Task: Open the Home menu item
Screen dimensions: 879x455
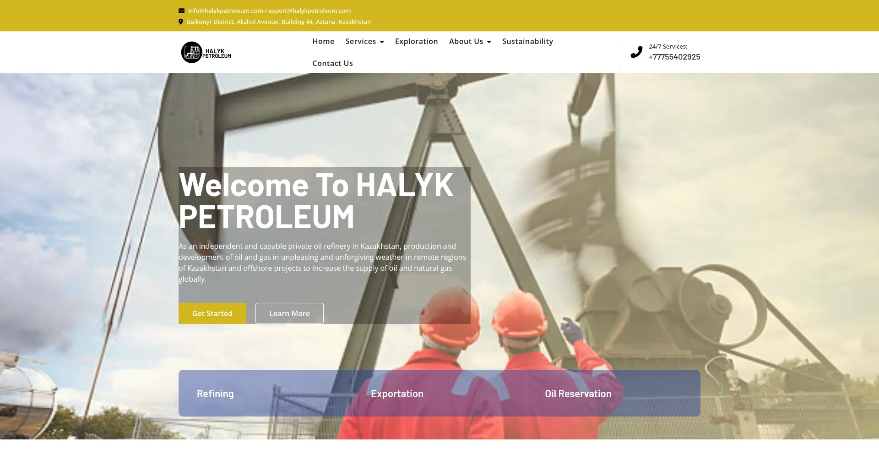Action: click(x=323, y=41)
